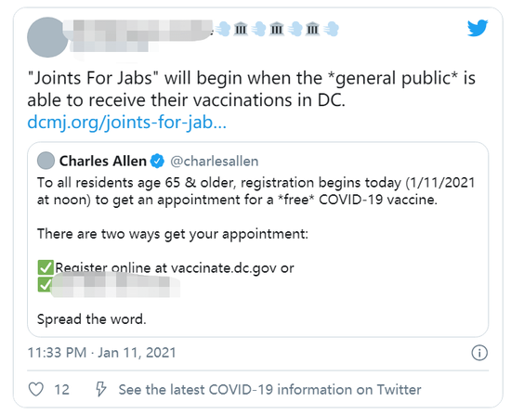The image size is (511, 415).
Task: Open the @charlesallen handle
Action: pos(214,162)
